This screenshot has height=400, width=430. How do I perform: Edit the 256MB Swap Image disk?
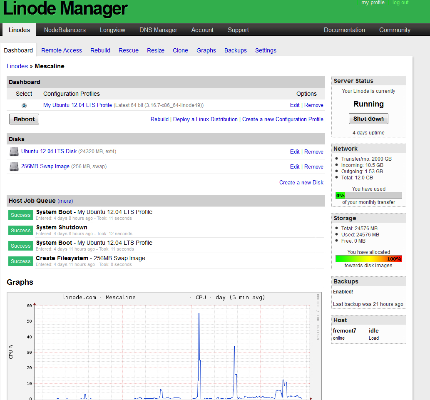(295, 166)
